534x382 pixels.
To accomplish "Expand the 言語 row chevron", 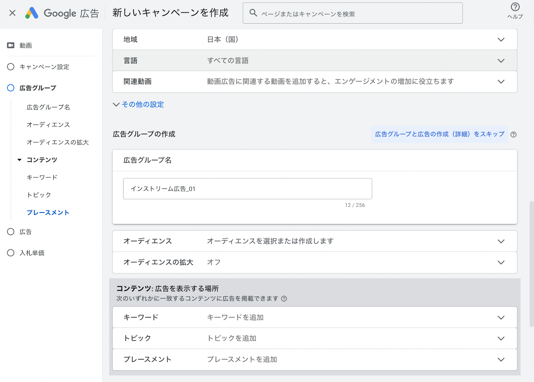I will (501, 61).
